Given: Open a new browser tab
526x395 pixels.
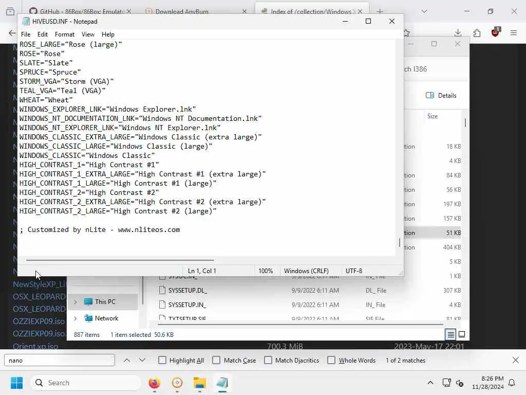Looking at the screenshot, I should click(380, 11).
